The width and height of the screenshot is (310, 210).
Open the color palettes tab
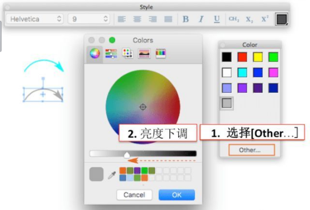[x=128, y=53]
